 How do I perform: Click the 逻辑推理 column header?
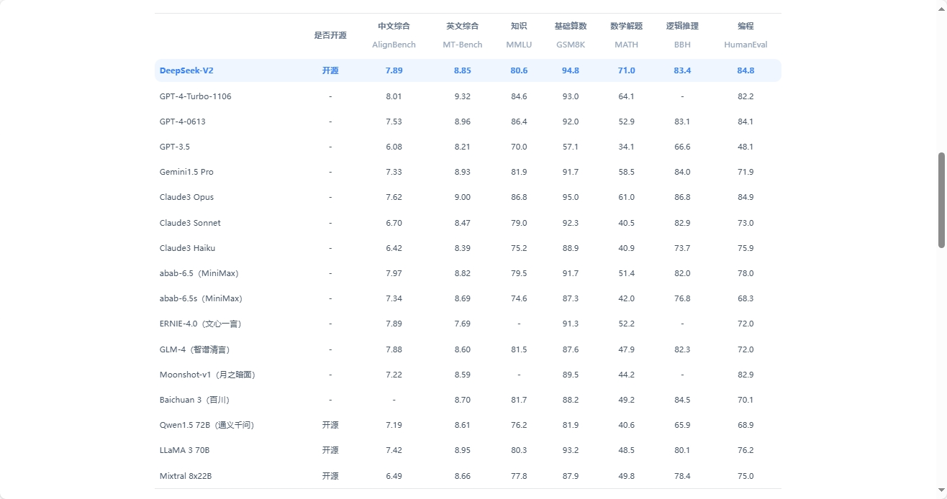tap(682, 26)
